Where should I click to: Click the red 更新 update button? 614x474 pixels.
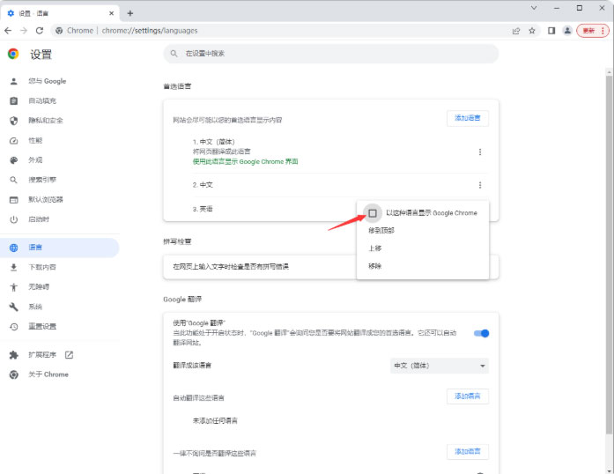click(x=593, y=31)
